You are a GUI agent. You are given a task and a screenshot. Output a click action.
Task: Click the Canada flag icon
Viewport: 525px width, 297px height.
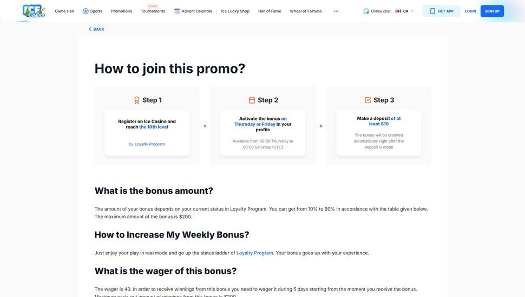[x=398, y=11]
